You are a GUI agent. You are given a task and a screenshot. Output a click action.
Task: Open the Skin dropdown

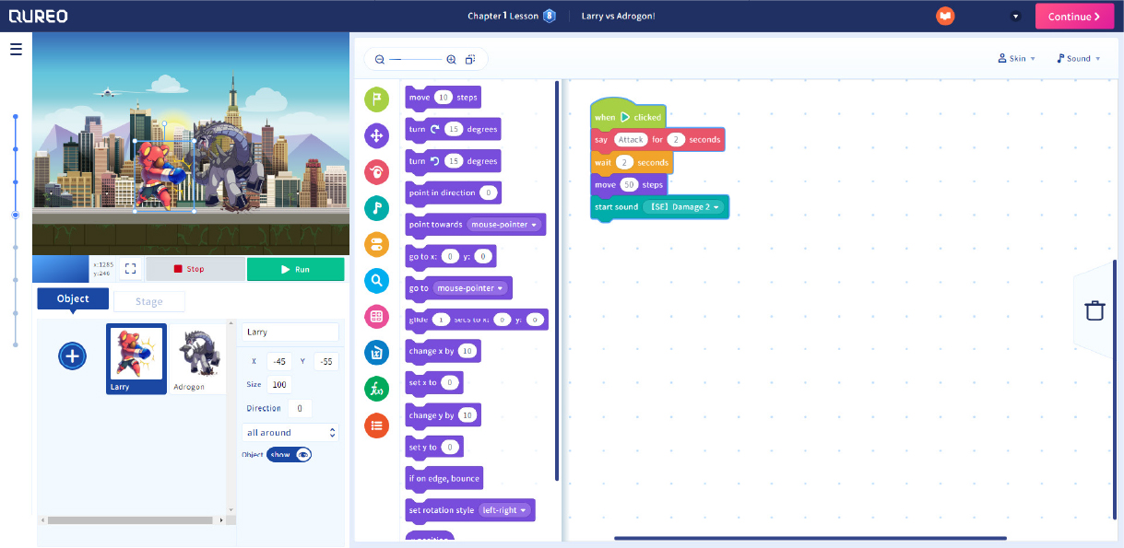tap(1015, 58)
